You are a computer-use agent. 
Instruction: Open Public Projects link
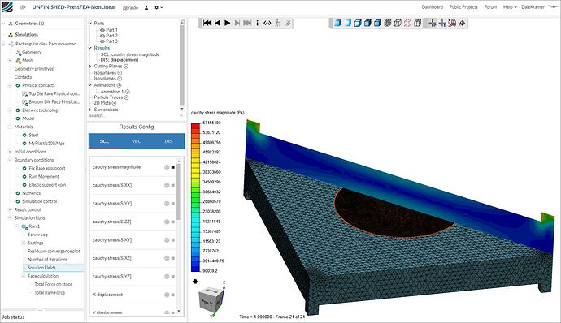[x=463, y=7]
